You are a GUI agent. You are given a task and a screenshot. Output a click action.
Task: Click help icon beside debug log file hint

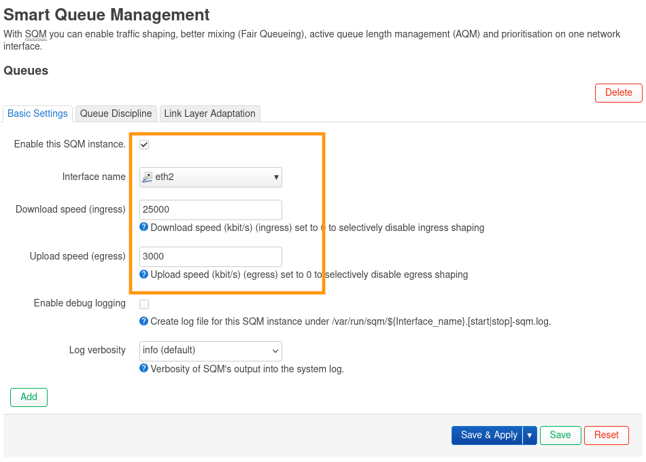(x=143, y=321)
